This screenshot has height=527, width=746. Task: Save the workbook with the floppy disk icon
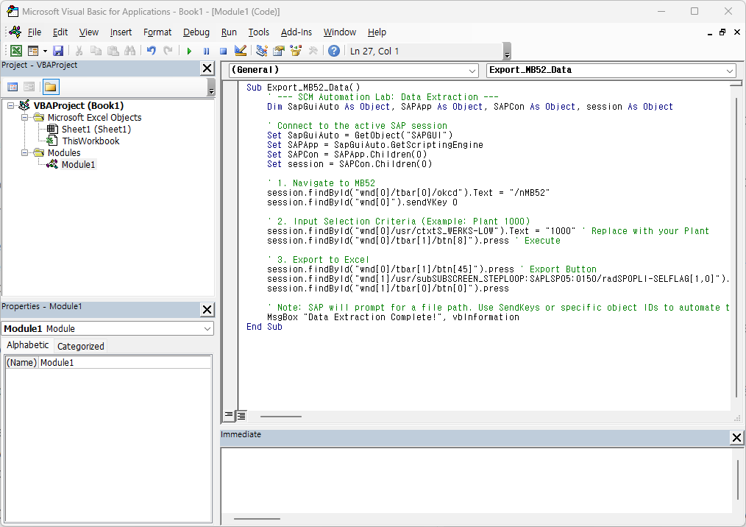[58, 51]
